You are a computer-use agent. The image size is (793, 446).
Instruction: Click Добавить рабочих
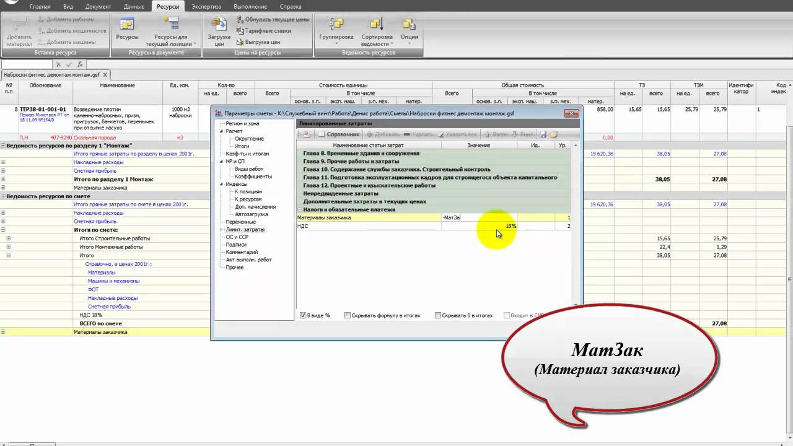66,19
